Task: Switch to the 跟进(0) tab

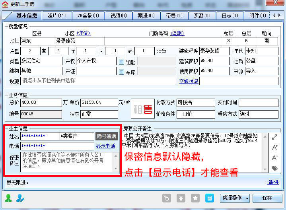Action: tap(146, 16)
